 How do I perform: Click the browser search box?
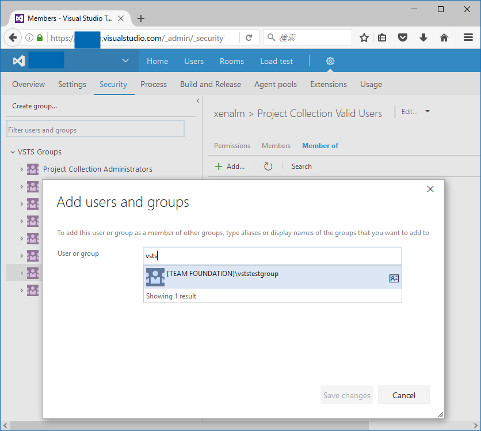[307, 38]
